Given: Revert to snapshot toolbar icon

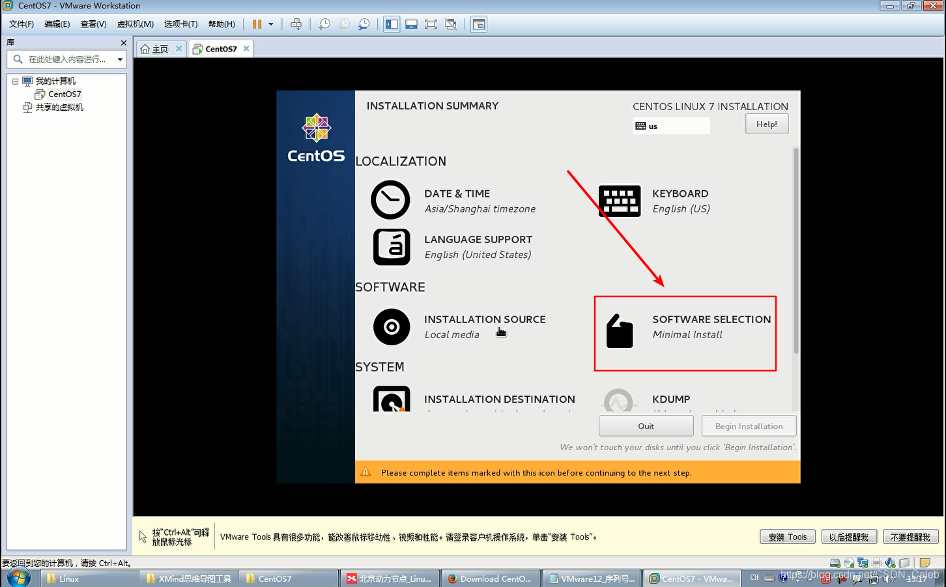Looking at the screenshot, I should coord(344,24).
